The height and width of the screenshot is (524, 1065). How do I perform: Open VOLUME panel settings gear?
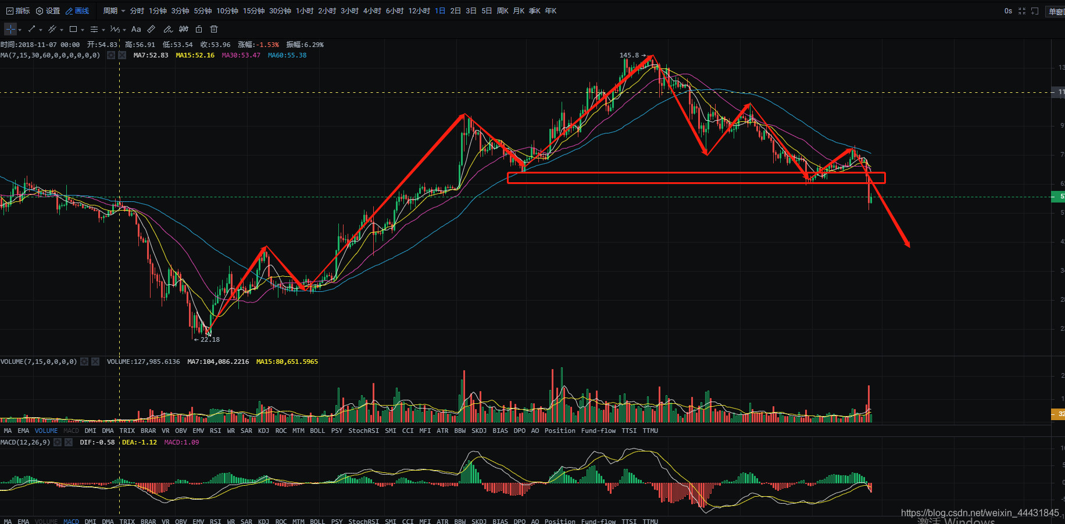pyautogui.click(x=84, y=362)
